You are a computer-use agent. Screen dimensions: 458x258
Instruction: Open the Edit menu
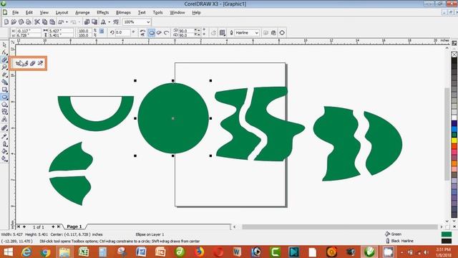[x=29, y=13]
